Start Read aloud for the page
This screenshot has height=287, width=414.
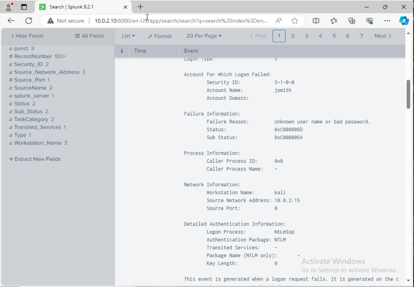[x=278, y=21]
